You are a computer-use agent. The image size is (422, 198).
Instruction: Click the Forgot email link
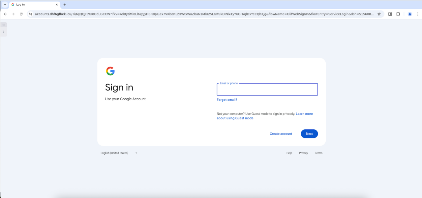pyautogui.click(x=227, y=100)
